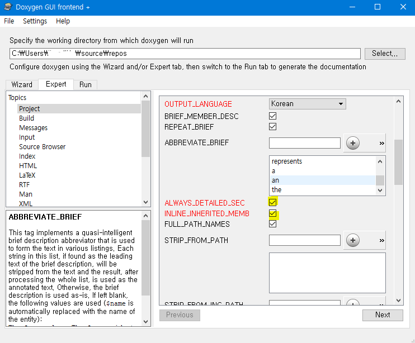
Task: Click the ALWAYS_DETAILED_SEC label
Action: (204, 203)
